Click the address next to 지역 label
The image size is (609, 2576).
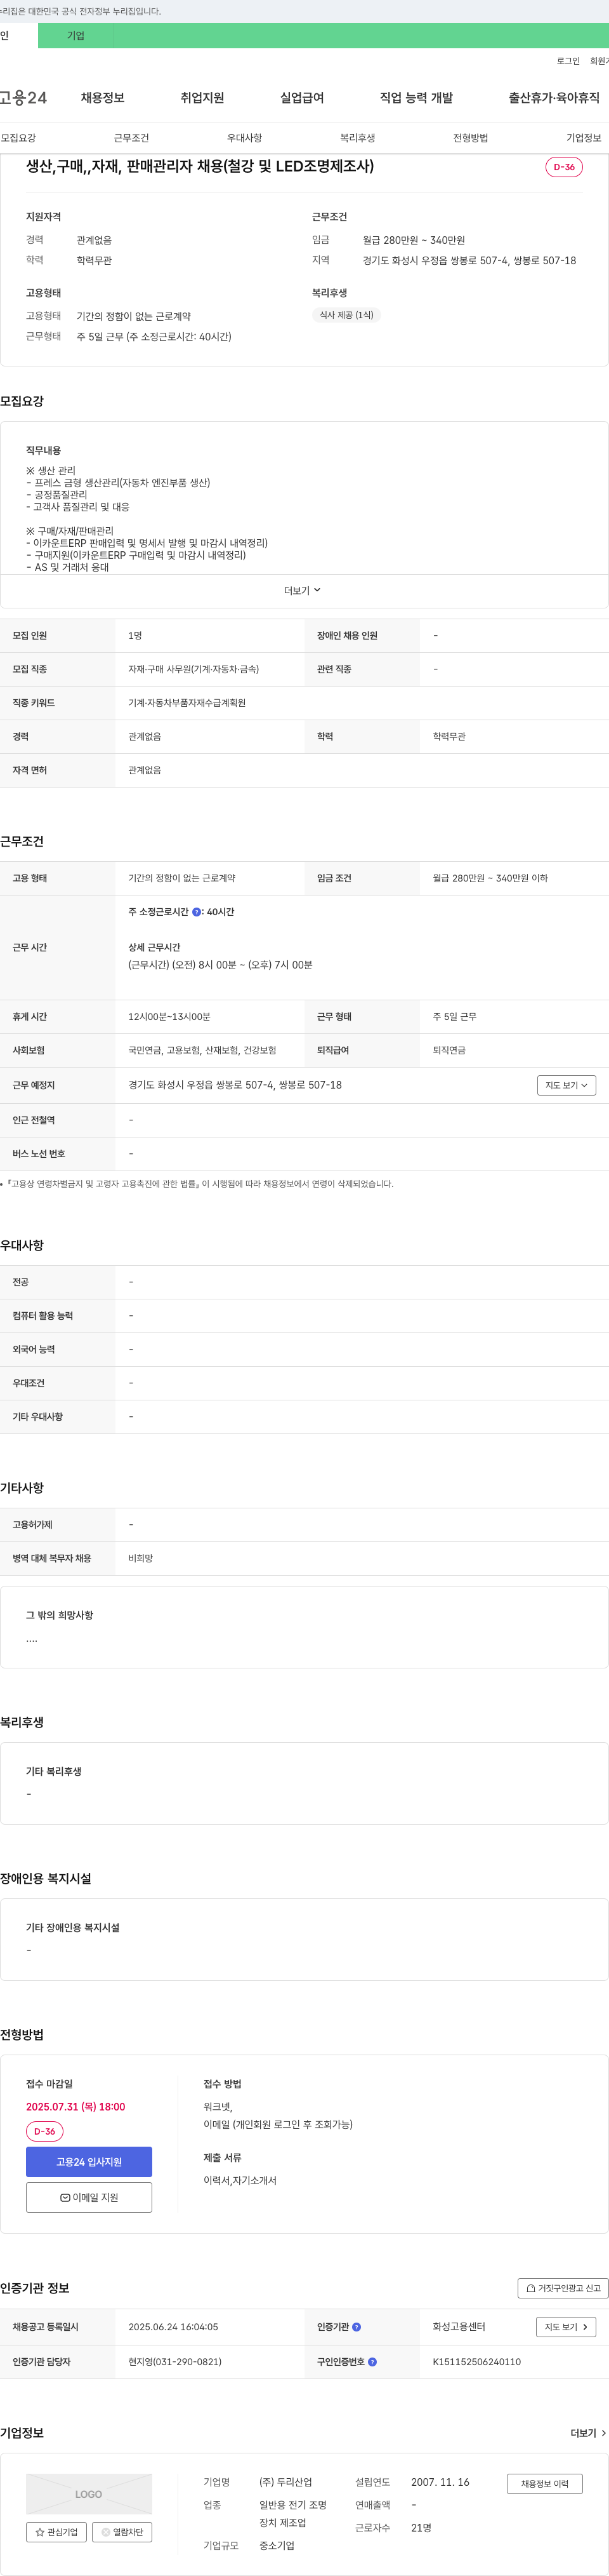coord(469,260)
